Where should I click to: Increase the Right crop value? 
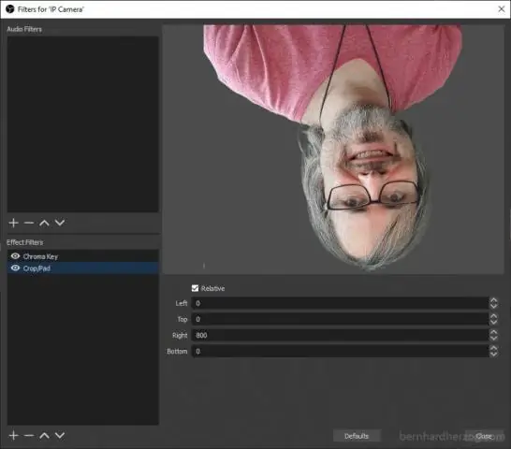tap(494, 332)
